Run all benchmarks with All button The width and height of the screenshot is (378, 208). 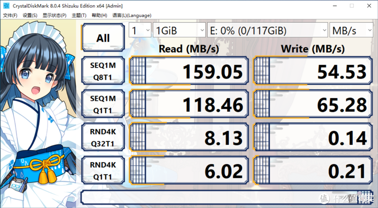coord(103,37)
